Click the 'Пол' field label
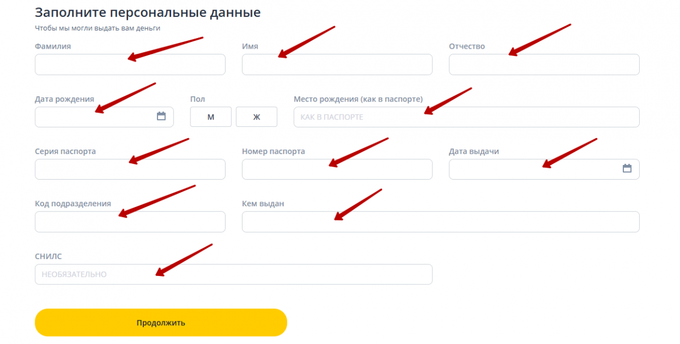This screenshot has width=680, height=344. [197, 99]
